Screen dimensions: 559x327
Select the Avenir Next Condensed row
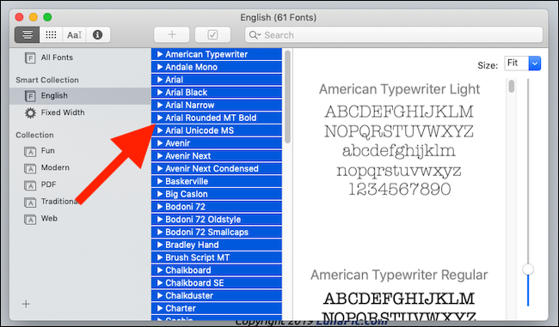point(217,169)
